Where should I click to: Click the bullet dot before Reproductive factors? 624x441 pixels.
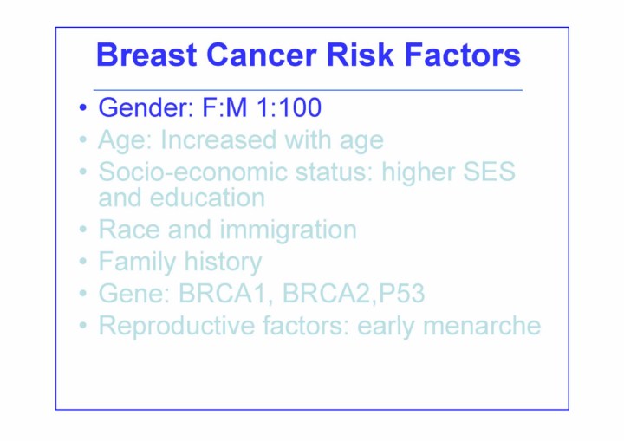click(82, 326)
